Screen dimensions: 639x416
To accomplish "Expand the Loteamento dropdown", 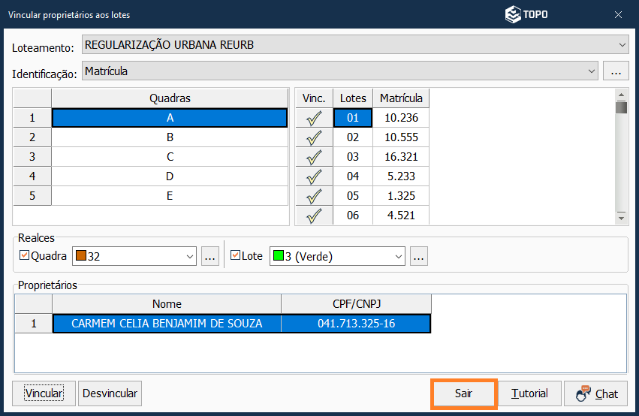I will click(x=622, y=45).
